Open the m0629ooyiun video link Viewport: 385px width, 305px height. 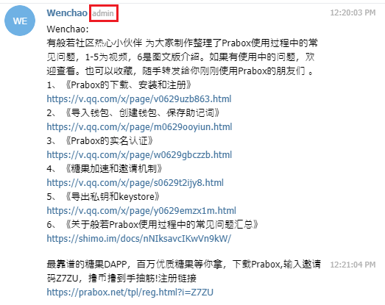pyautogui.click(x=139, y=126)
